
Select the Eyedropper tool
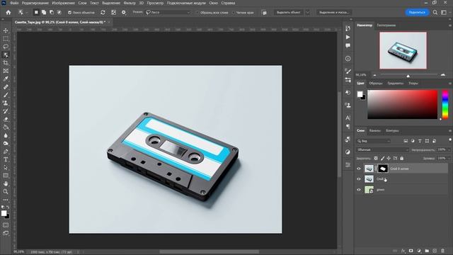tap(6, 79)
